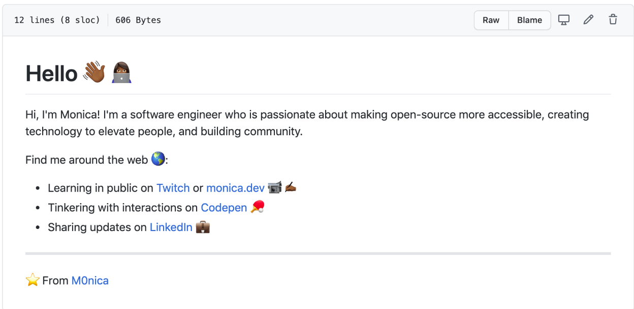Open the Codepen profile link
This screenshot has height=309, width=634.
[224, 207]
